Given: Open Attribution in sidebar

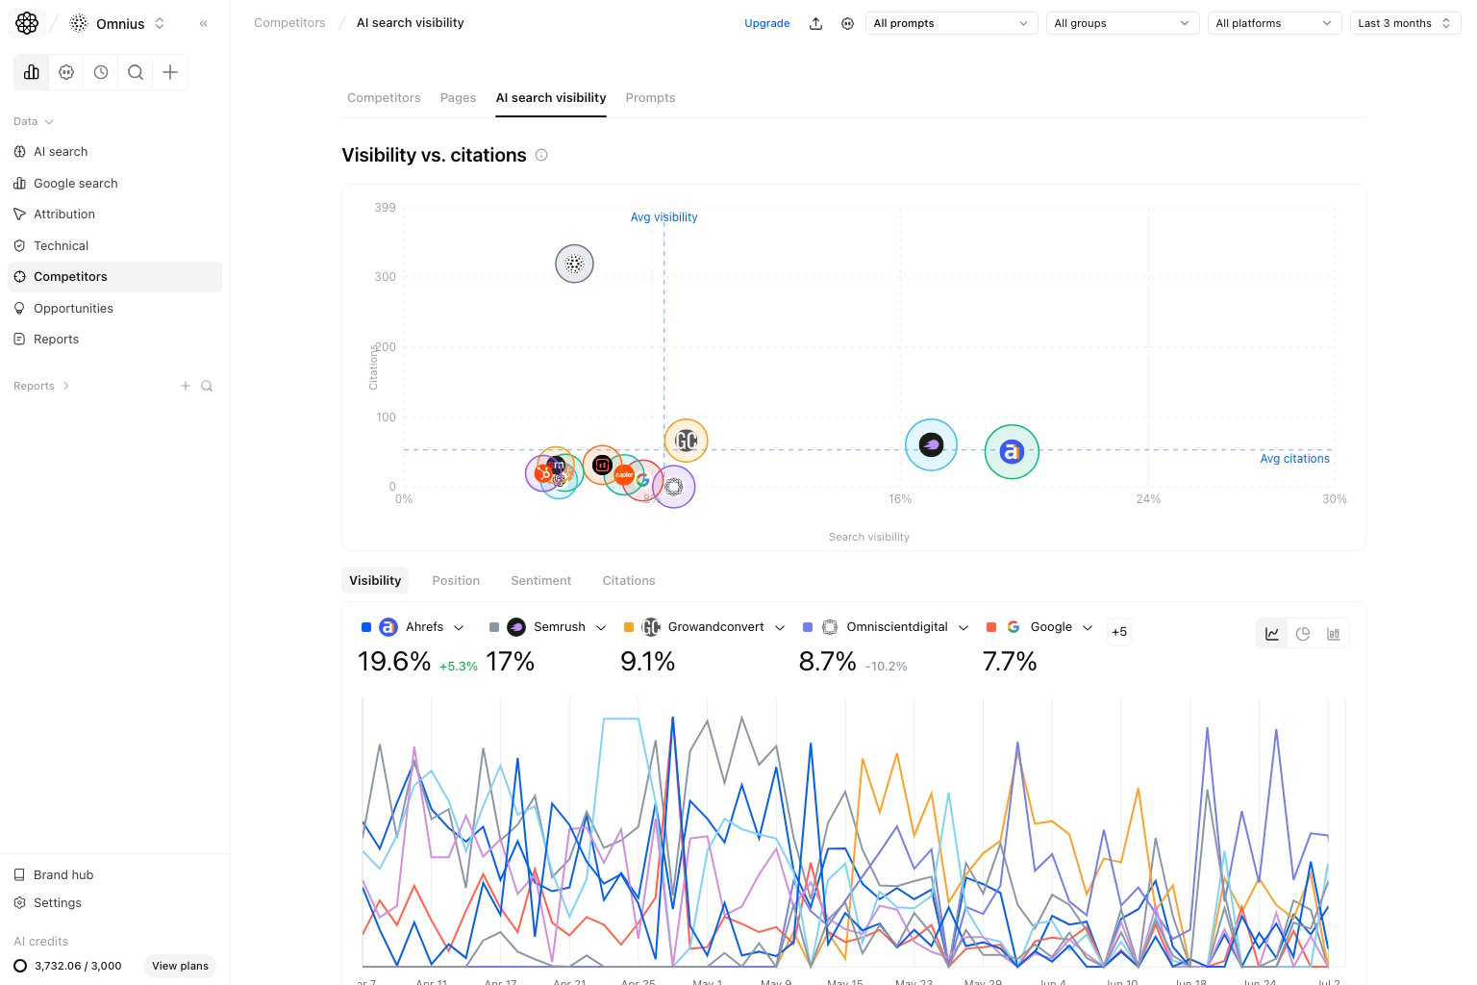Looking at the screenshot, I should pos(114,215).
